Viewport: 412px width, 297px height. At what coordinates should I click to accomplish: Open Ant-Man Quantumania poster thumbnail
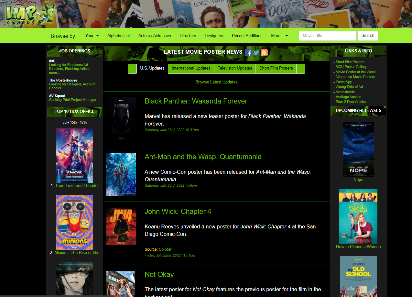[x=121, y=174]
